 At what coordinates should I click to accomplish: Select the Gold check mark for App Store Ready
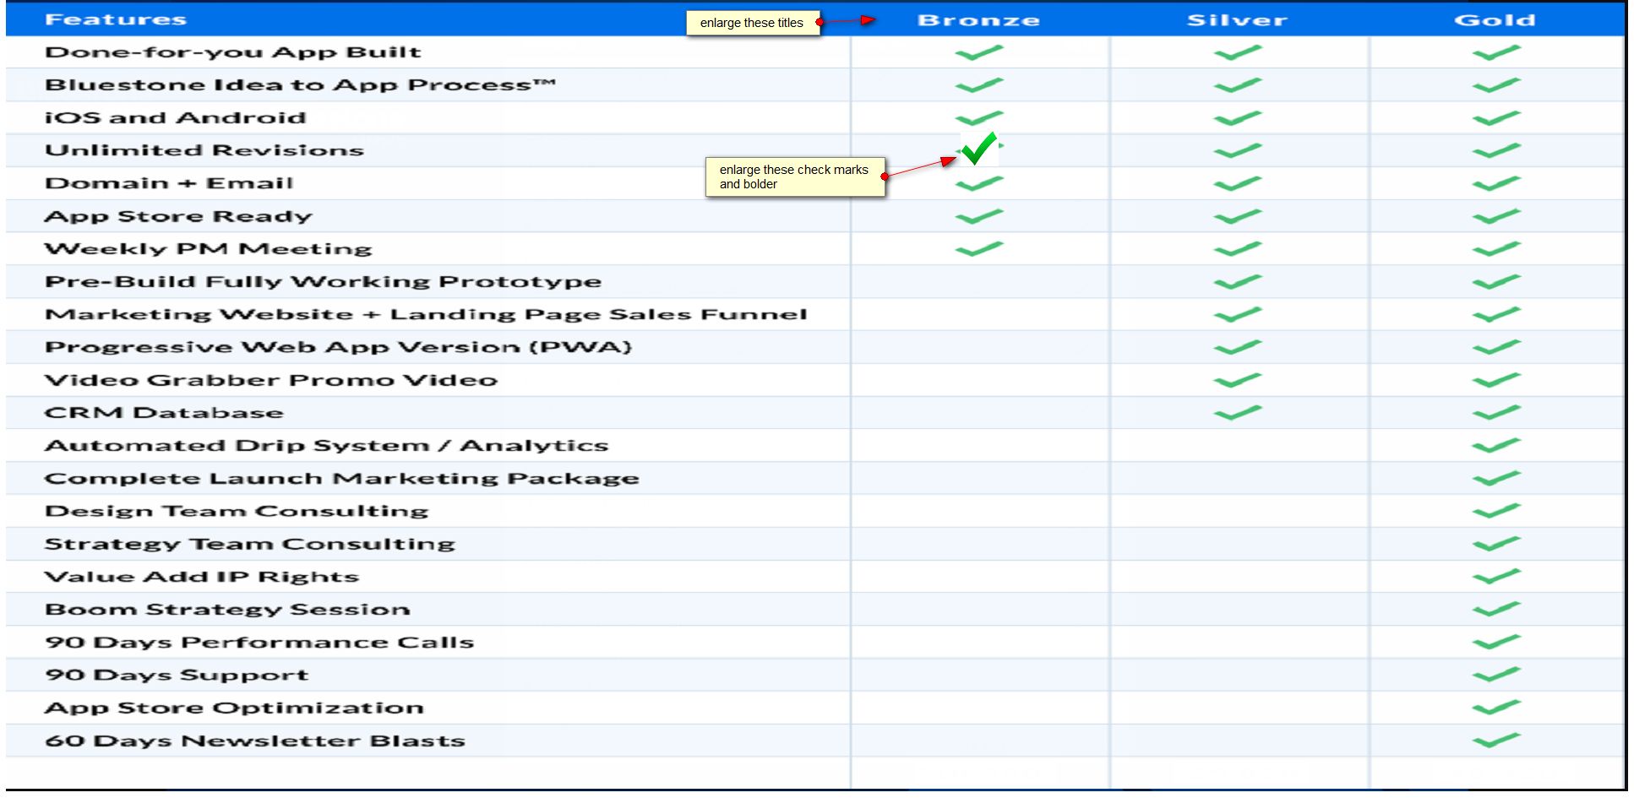(x=1496, y=216)
